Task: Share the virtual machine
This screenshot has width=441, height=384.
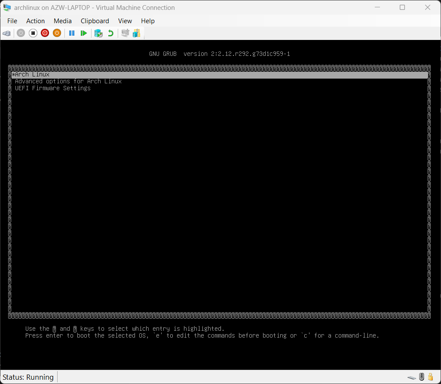Action: (136, 33)
